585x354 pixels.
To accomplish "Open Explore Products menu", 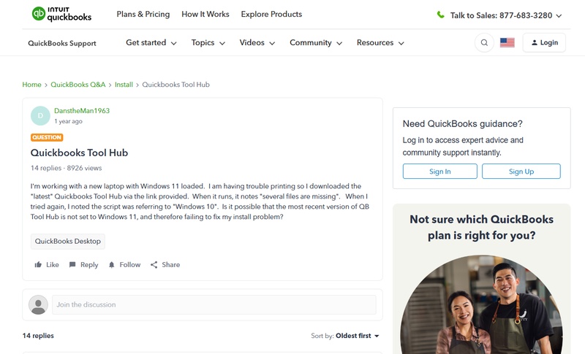I will (x=271, y=14).
